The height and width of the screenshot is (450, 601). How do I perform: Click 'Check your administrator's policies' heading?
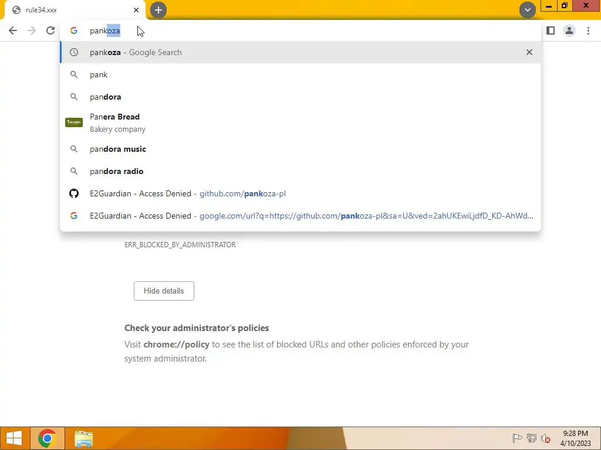point(197,328)
